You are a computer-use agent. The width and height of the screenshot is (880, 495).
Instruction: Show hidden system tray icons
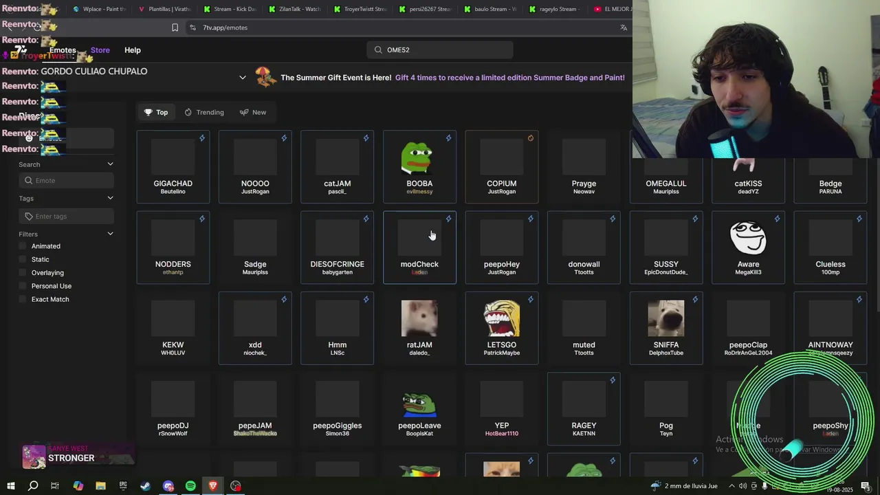(x=731, y=486)
